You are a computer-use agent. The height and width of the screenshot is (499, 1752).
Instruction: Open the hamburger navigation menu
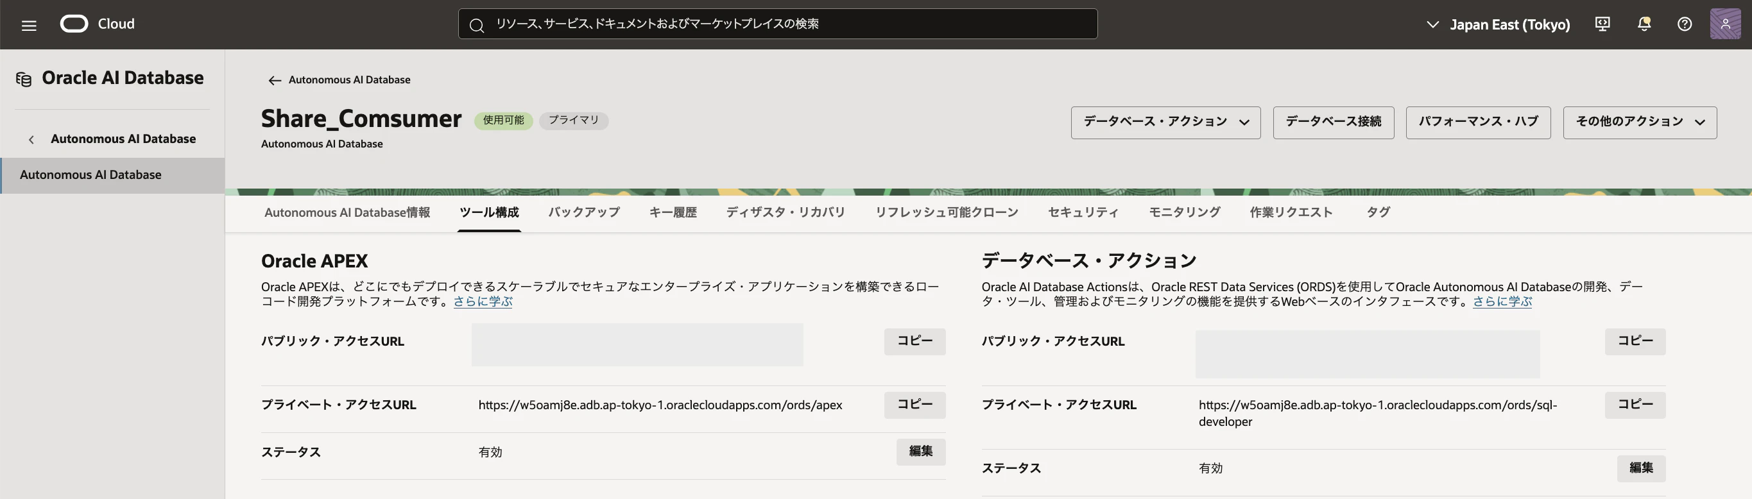(x=29, y=25)
